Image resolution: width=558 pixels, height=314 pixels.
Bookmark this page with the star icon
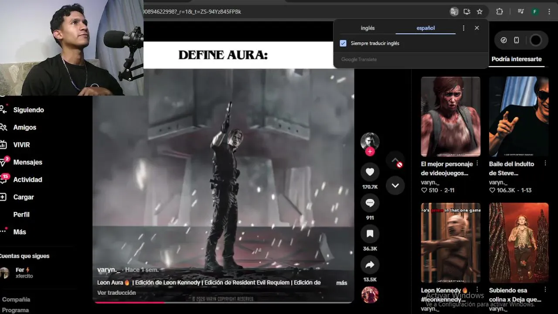pyautogui.click(x=480, y=12)
